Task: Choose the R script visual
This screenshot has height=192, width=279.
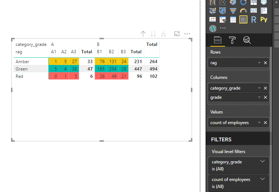Action: pos(254,19)
